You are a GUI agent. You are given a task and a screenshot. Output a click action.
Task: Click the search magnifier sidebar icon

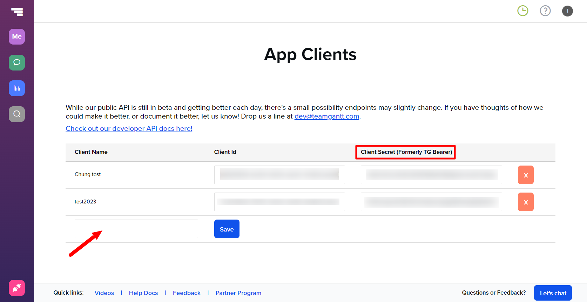17,114
